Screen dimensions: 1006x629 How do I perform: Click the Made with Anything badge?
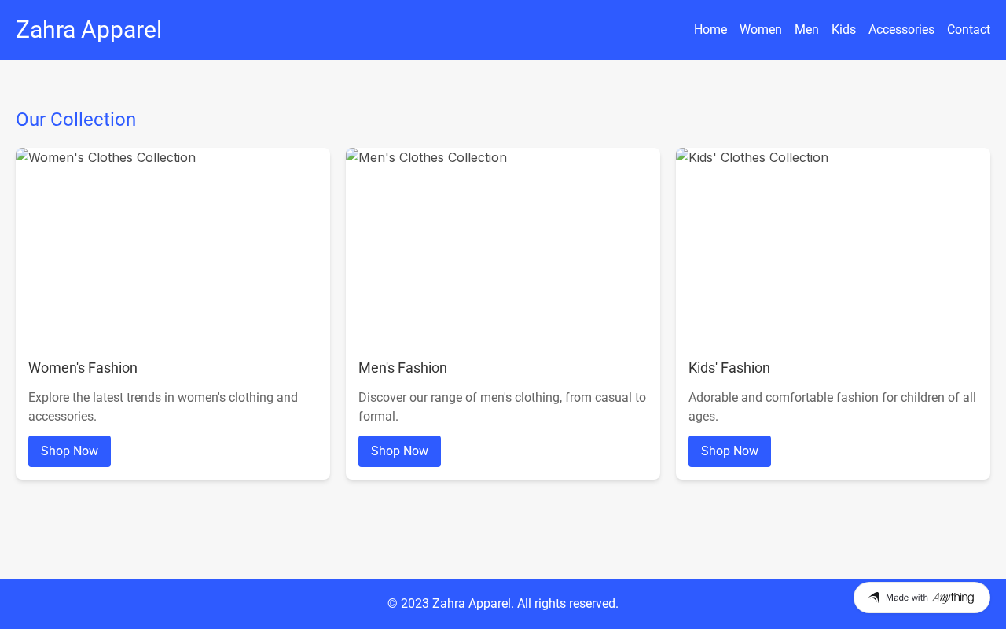tap(922, 598)
